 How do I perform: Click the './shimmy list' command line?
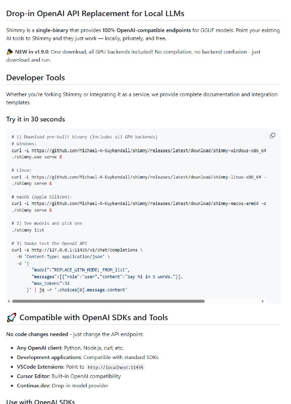click(28, 230)
